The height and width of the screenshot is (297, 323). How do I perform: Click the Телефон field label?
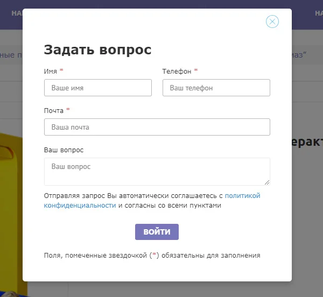[x=177, y=72]
